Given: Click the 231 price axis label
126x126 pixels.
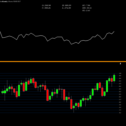Looking at the screenshot, I should 120,94.
